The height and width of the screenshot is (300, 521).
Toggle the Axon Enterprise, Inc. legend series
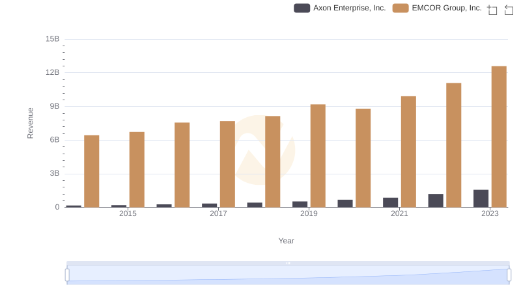coord(339,8)
